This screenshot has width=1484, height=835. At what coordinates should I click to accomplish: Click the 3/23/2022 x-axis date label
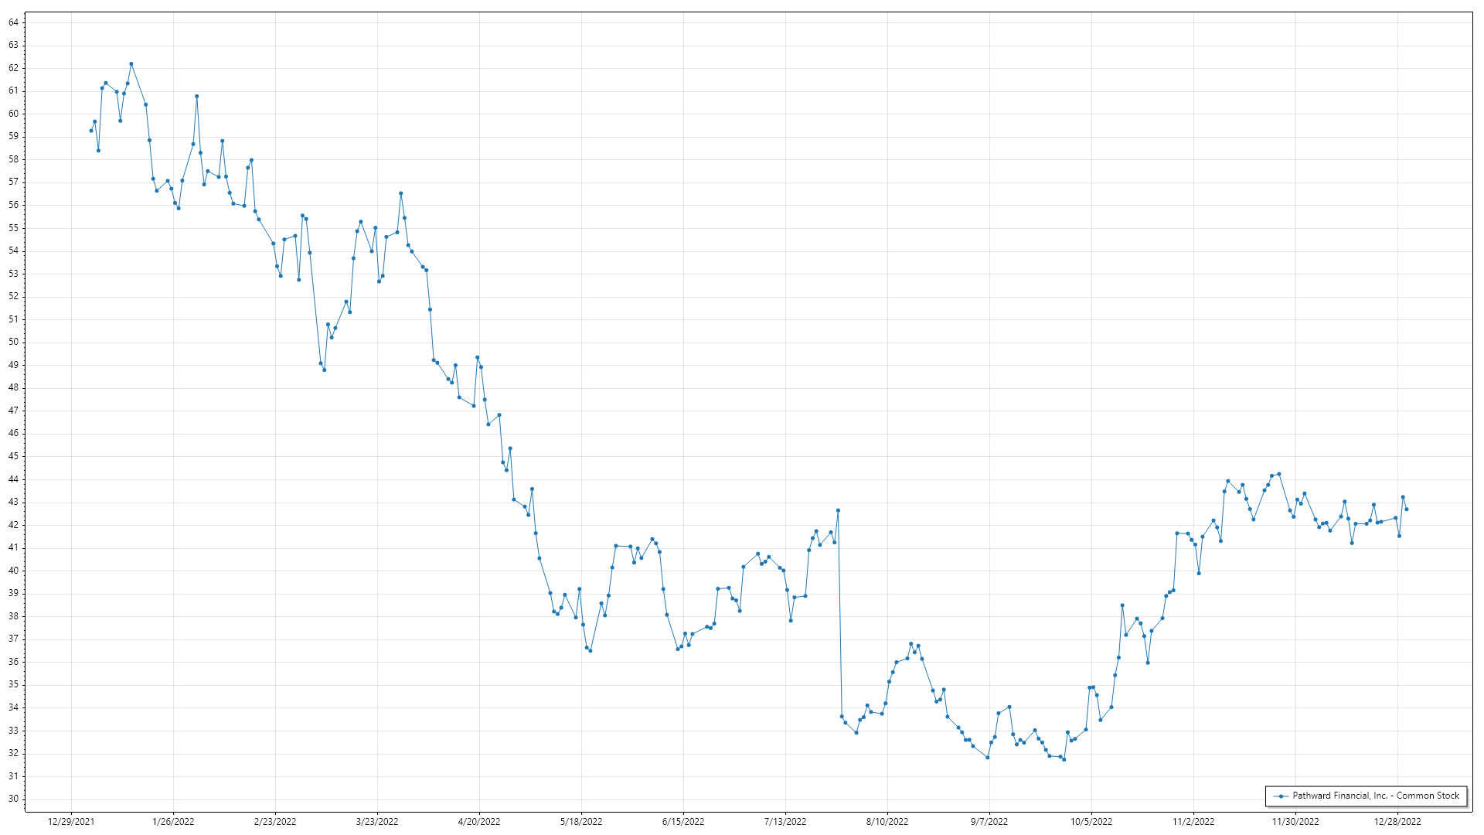tap(377, 821)
